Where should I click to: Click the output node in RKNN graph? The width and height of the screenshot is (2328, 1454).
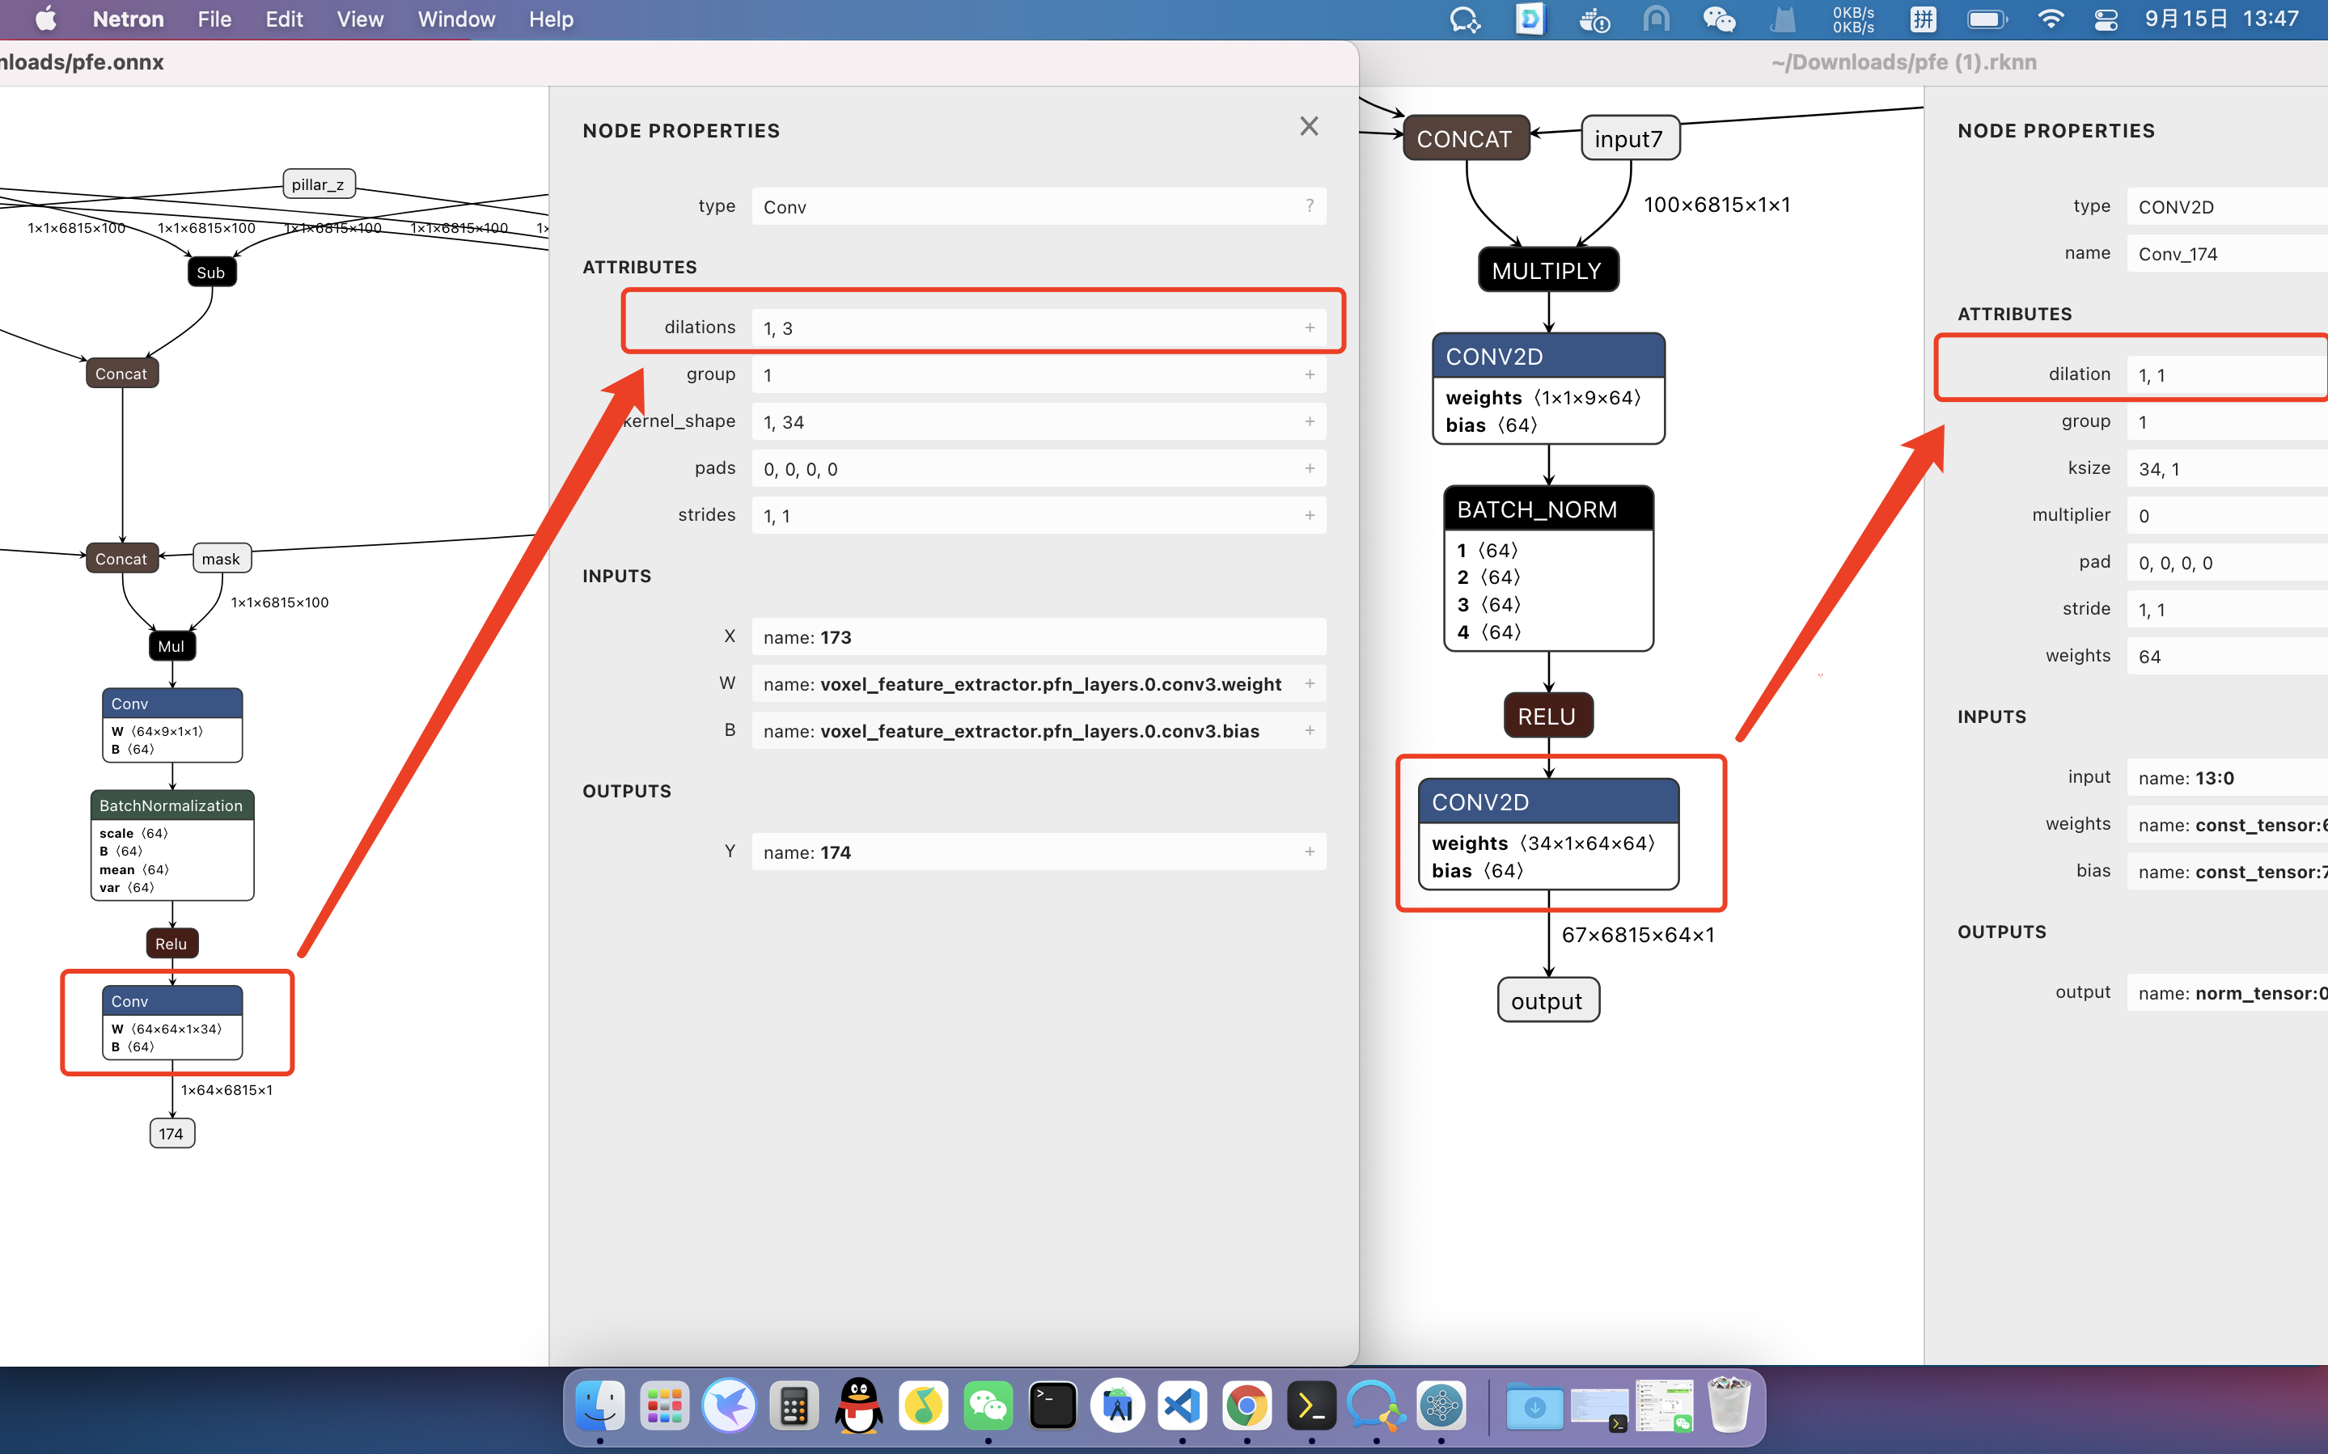click(1548, 1000)
